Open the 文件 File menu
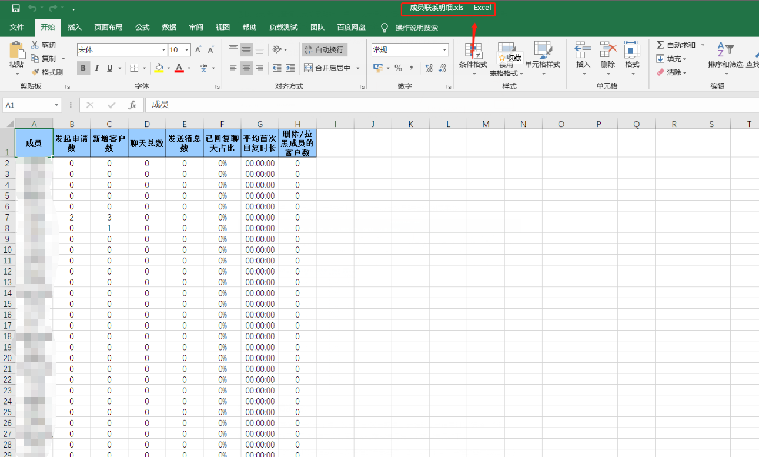This screenshot has width=759, height=457. pos(16,27)
